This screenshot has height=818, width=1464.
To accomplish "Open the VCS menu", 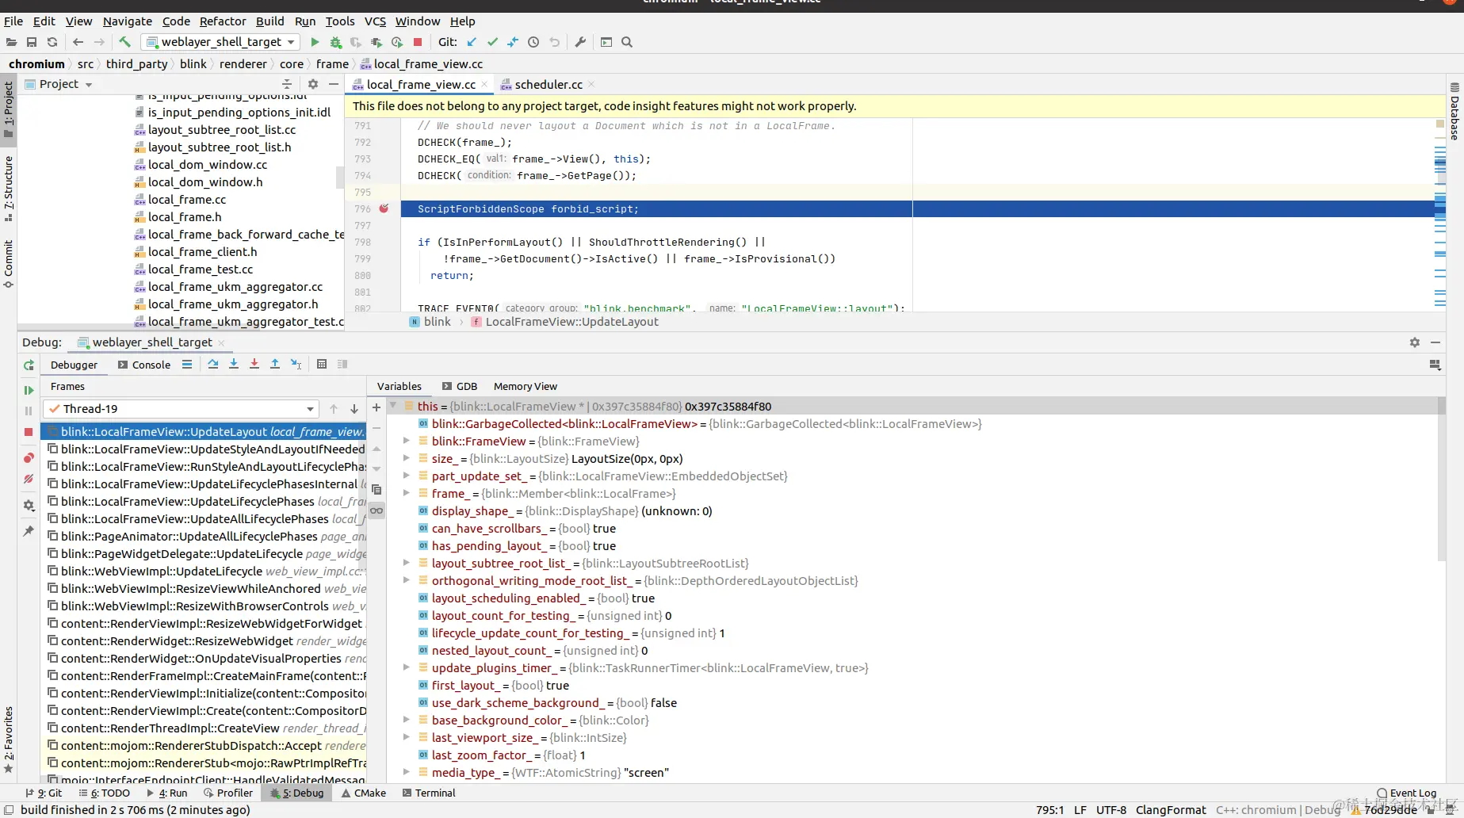I will pos(375,21).
